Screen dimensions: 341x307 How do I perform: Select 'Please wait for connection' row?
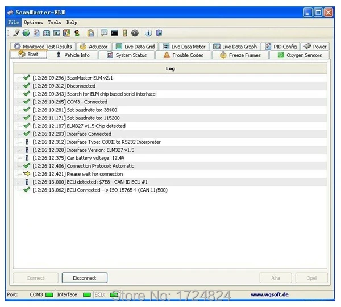click(170, 174)
